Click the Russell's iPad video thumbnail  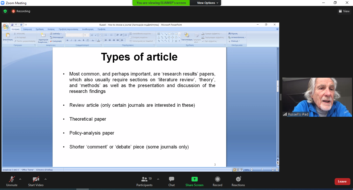click(317, 97)
